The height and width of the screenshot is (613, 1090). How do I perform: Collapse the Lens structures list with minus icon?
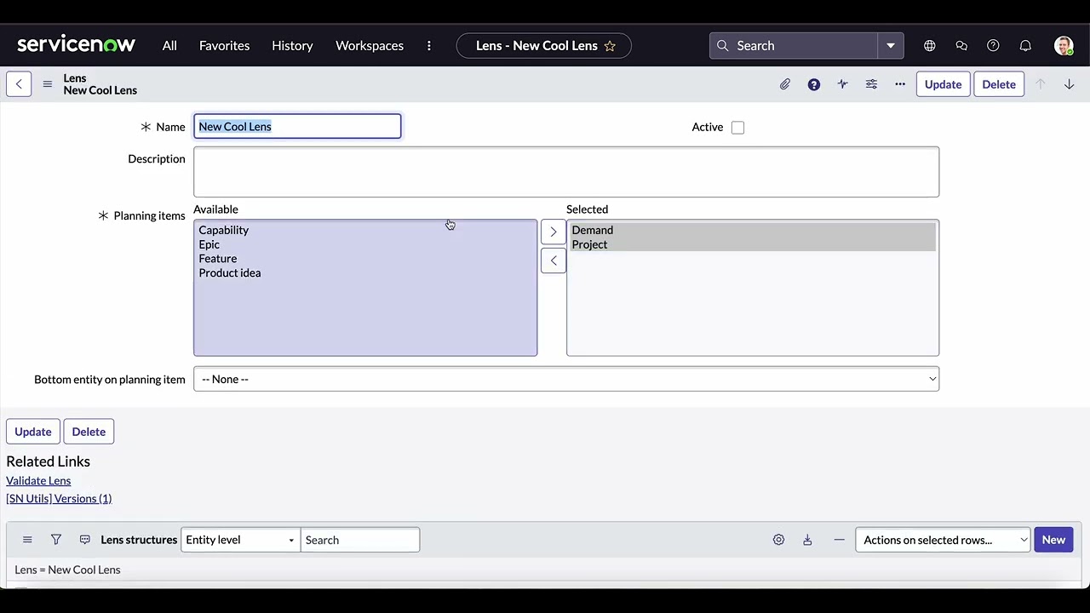point(839,539)
